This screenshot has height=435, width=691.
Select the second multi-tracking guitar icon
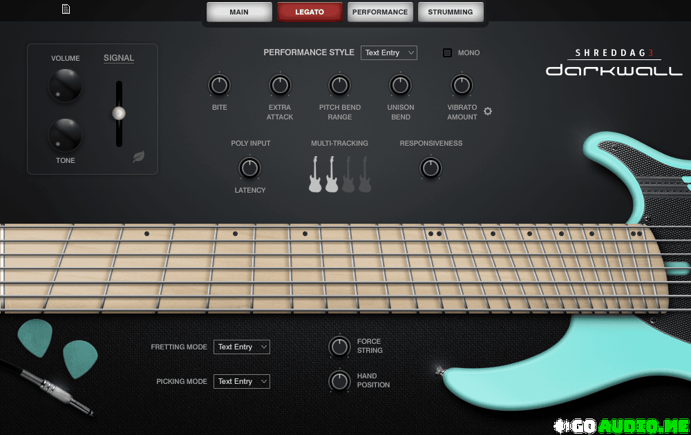coord(332,174)
